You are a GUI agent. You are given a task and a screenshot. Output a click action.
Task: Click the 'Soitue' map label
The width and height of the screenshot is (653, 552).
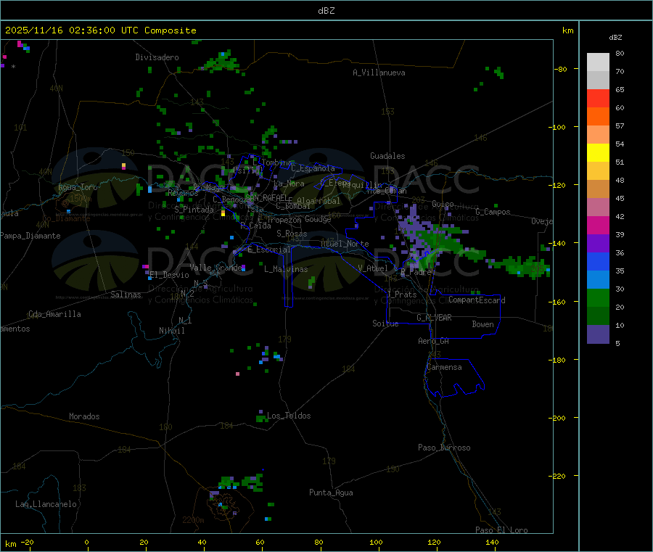tap(385, 324)
